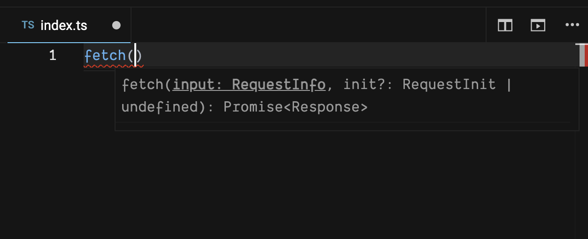This screenshot has height=239, width=588.
Task: Open the preview to the side icon
Action: (538, 25)
